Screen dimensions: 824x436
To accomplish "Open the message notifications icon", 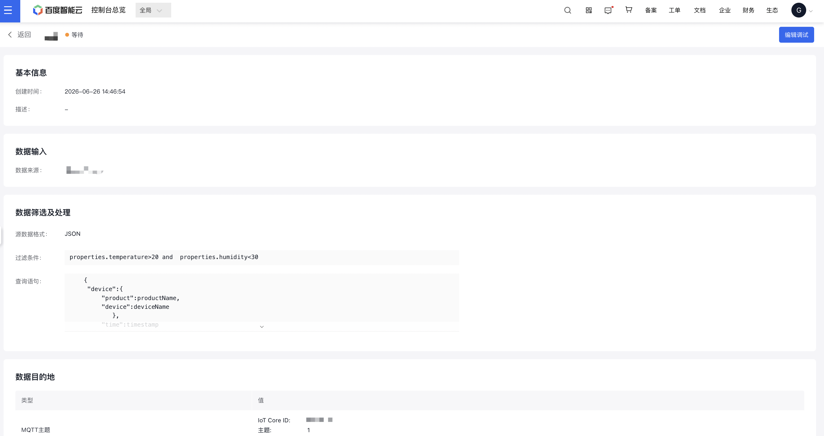I will (608, 11).
